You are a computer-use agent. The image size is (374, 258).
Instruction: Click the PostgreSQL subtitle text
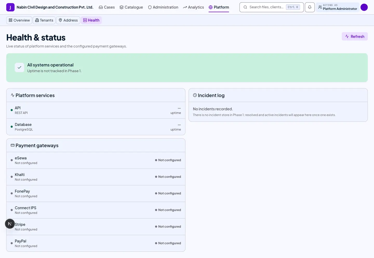point(24,130)
